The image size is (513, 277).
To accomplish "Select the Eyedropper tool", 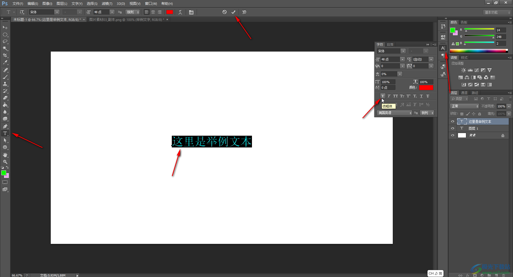I will (x=5, y=63).
